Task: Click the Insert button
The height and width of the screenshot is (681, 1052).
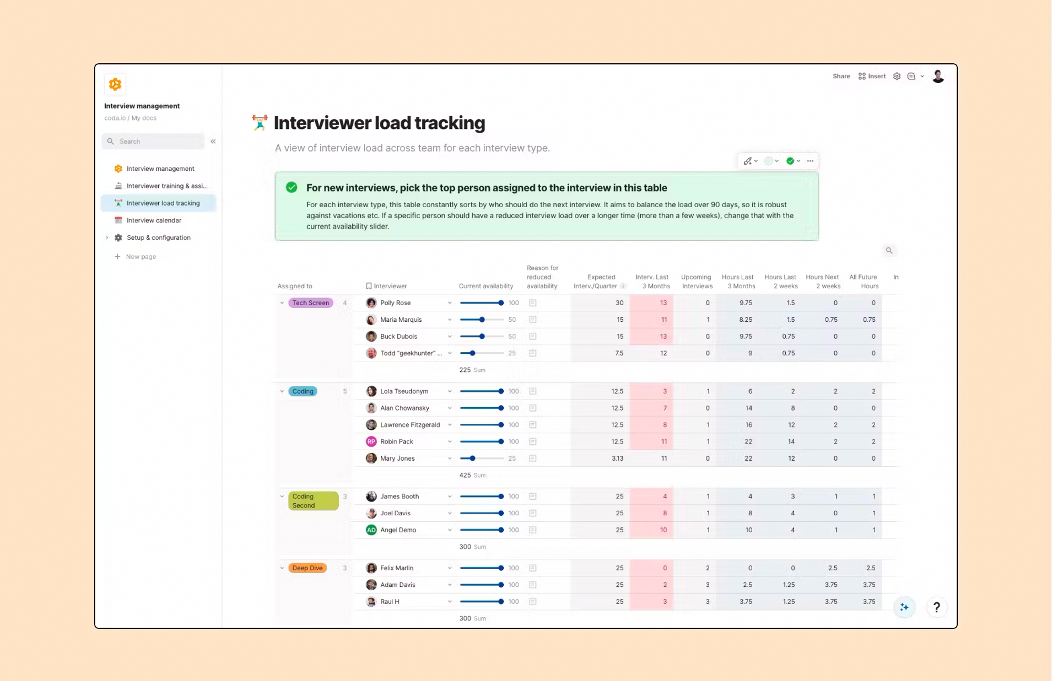Action: [872, 76]
